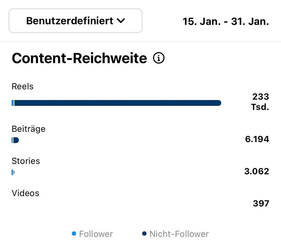Open the Benutzerdefiniert date range dropdown
This screenshot has height=252, width=281.
point(75,21)
